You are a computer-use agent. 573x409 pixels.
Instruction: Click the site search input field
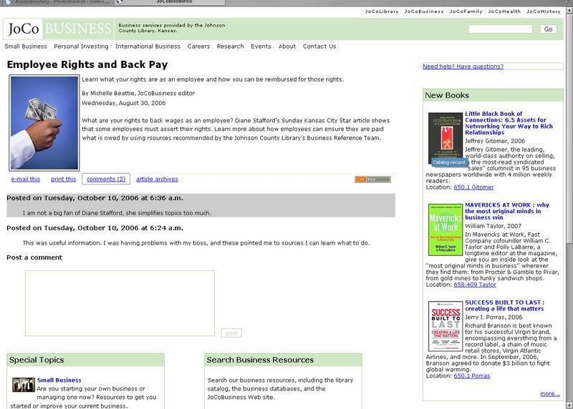point(500,29)
